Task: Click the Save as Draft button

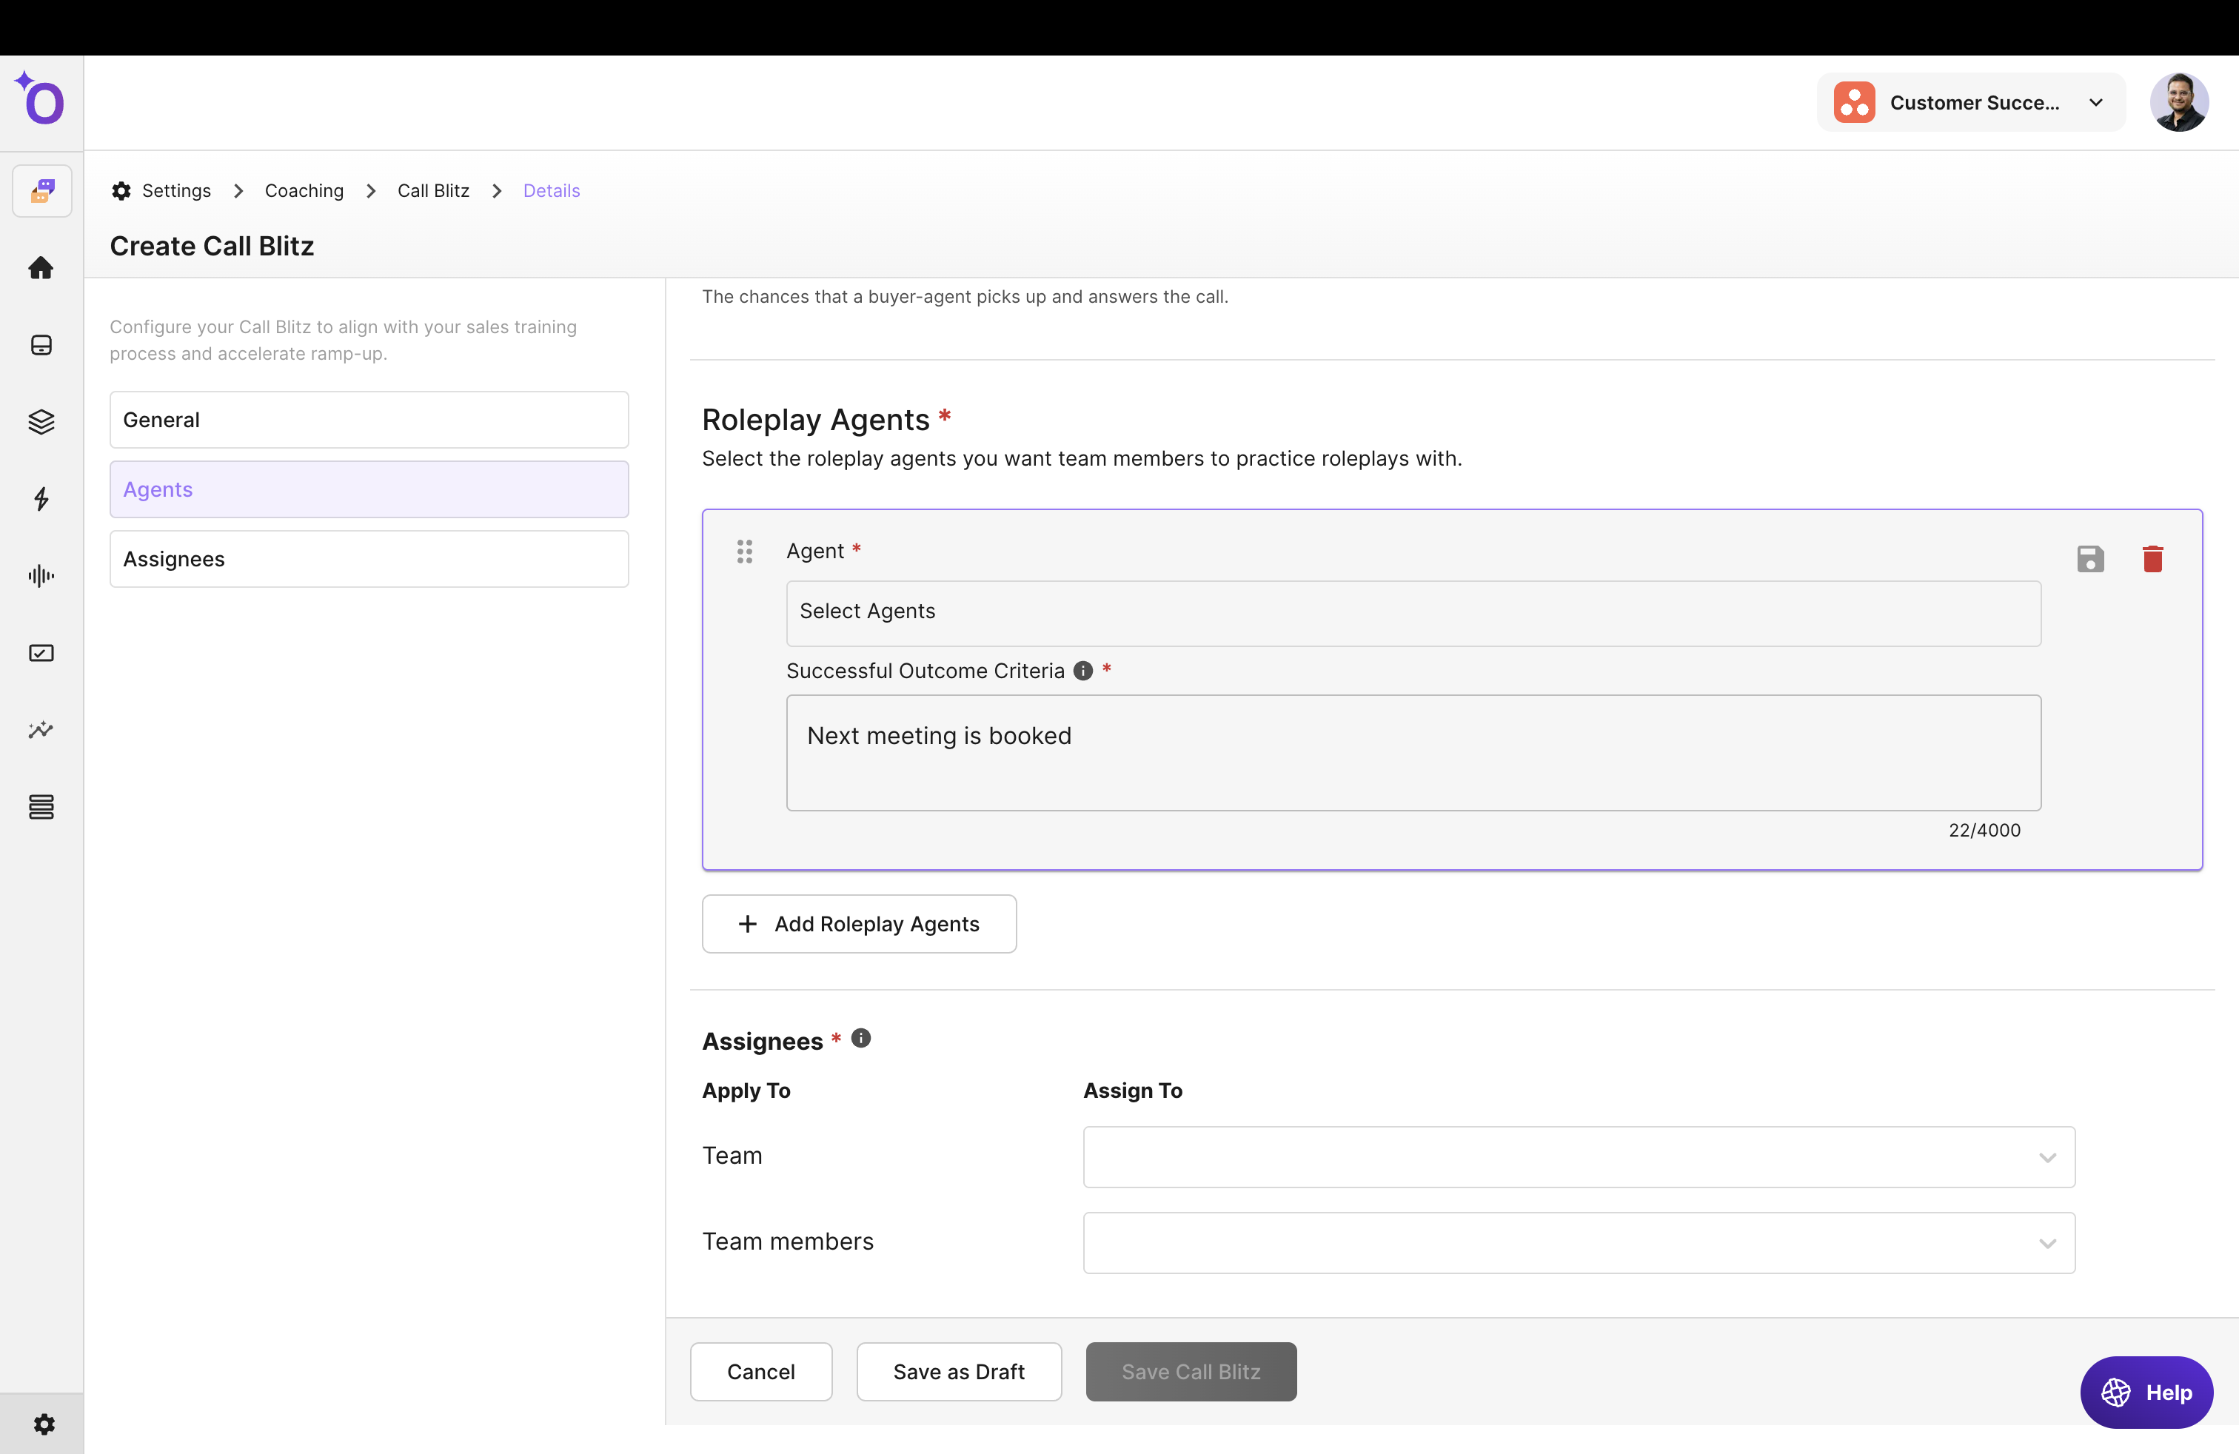Action: coord(957,1371)
